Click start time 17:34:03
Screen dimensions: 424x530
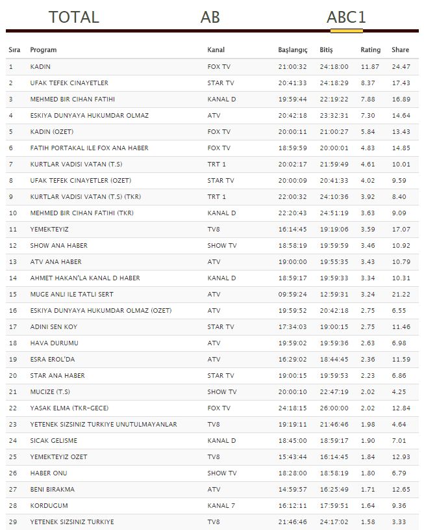pyautogui.click(x=293, y=326)
